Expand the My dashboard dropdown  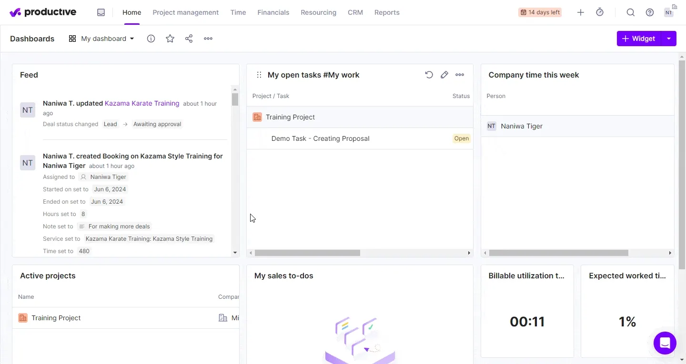(x=101, y=39)
